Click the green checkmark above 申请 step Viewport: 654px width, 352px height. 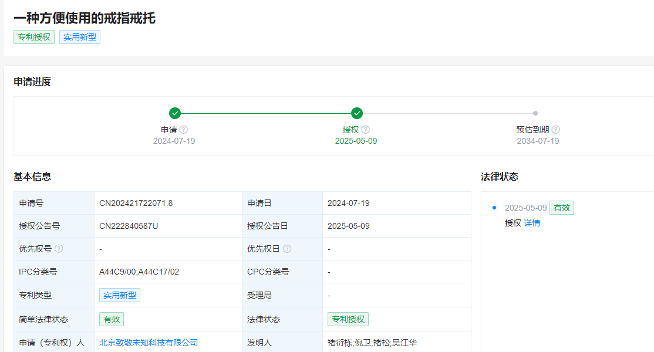tap(174, 113)
